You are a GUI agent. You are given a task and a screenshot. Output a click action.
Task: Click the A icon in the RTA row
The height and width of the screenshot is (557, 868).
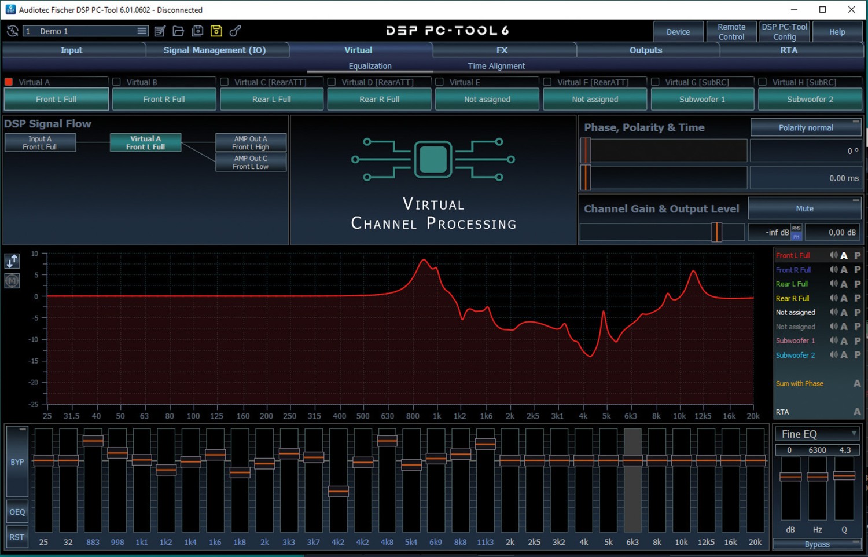(857, 412)
